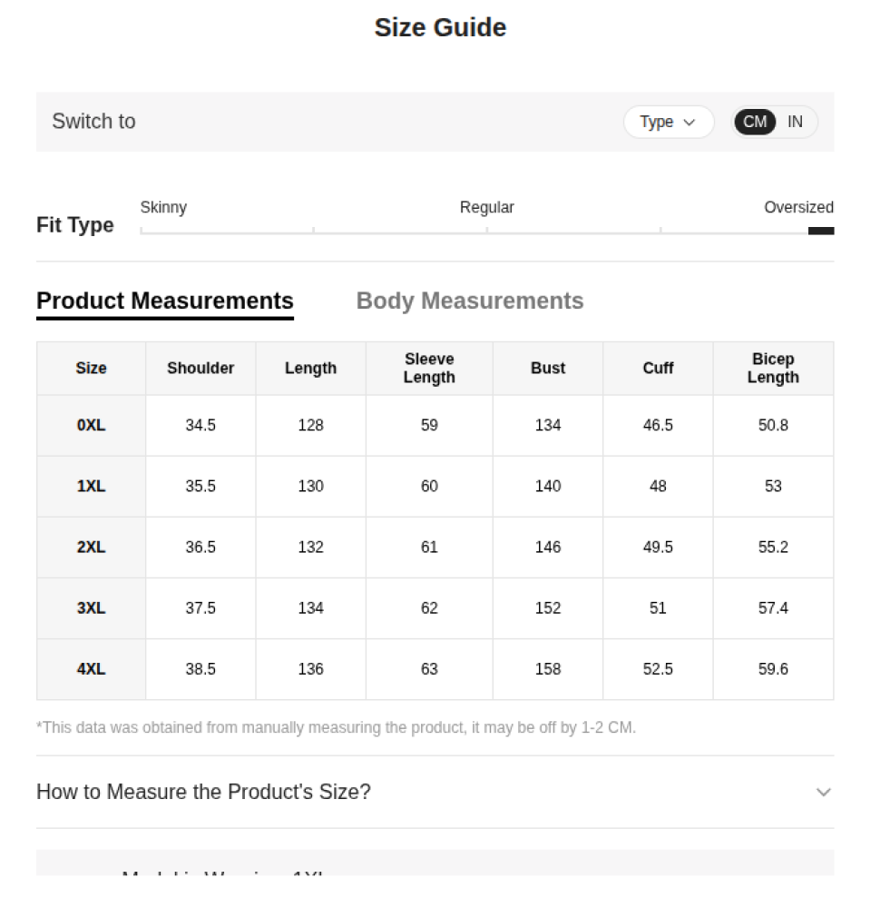
Task: Select the 4XL size row header
Action: [x=91, y=668]
